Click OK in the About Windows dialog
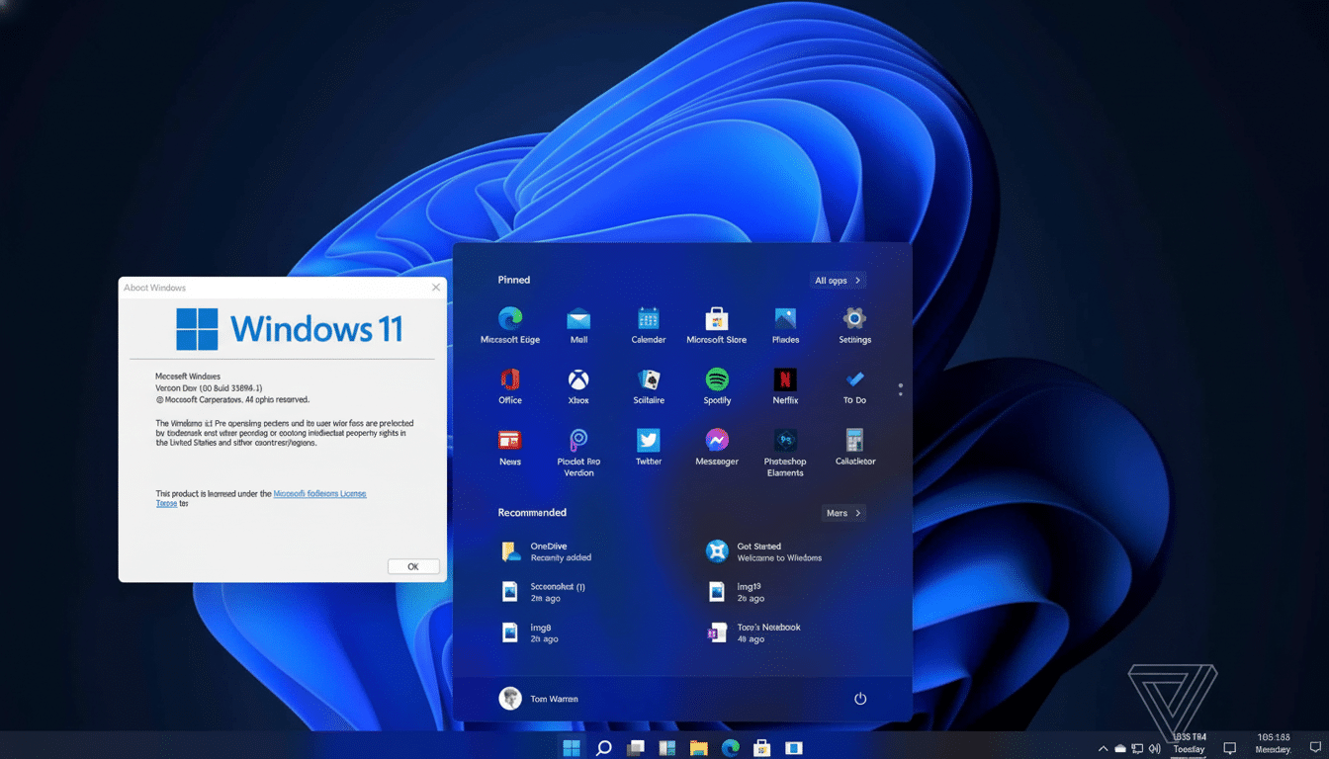This screenshot has width=1329, height=759. point(413,566)
